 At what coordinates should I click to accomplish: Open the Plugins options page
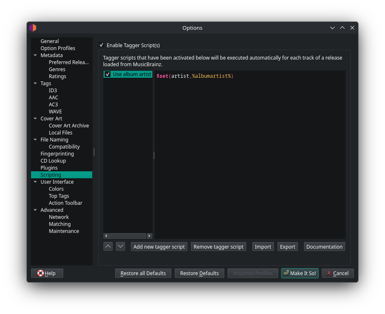click(x=49, y=168)
